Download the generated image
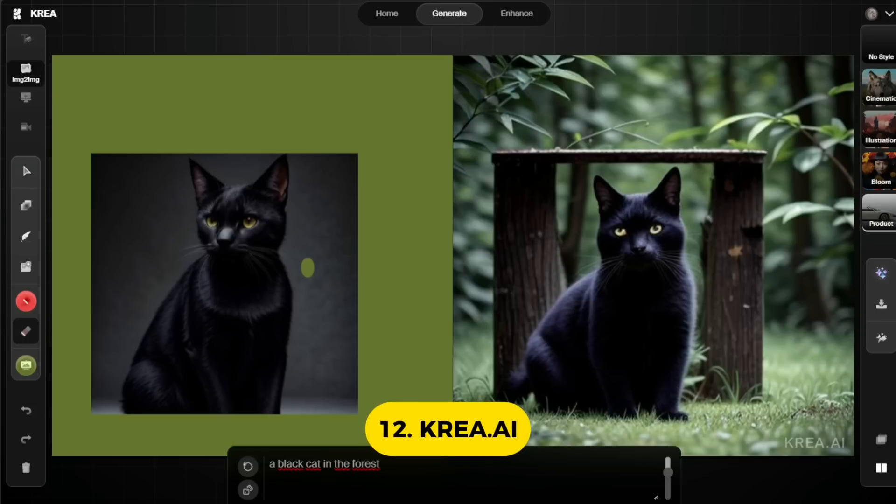Viewport: 896px width, 504px height. point(881,304)
